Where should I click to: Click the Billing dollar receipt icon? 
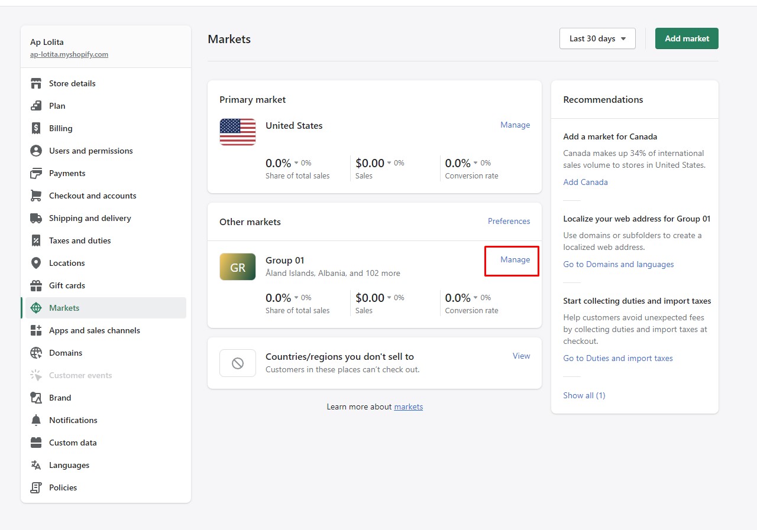(36, 128)
